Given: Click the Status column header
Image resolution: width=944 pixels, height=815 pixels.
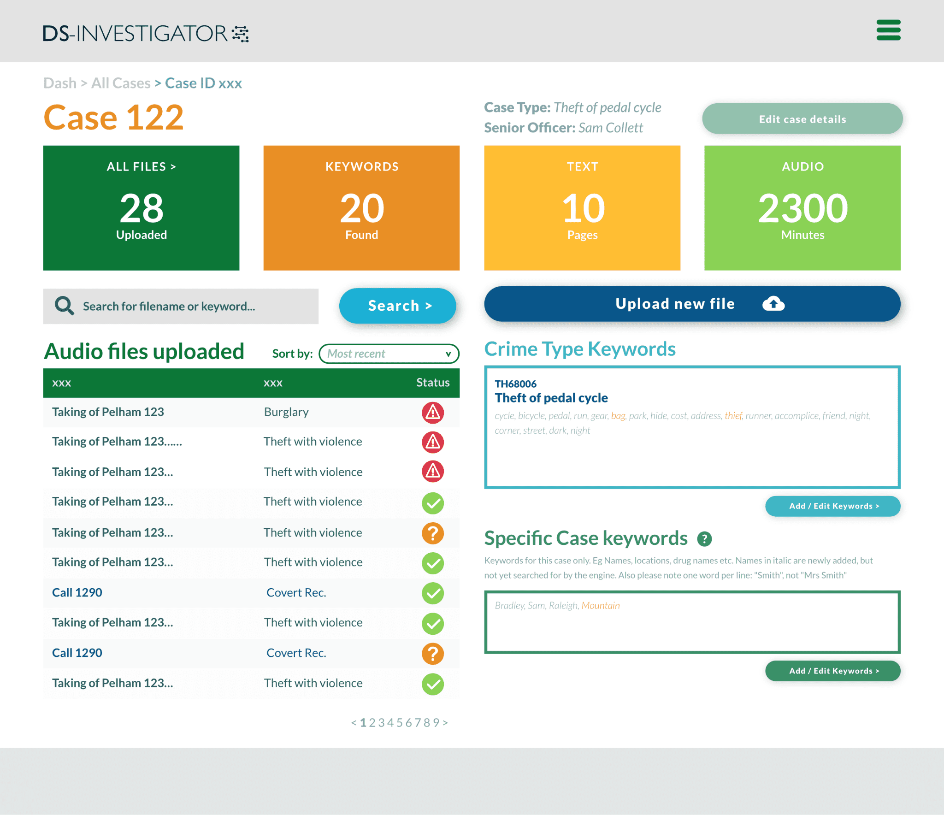Looking at the screenshot, I should tap(433, 383).
